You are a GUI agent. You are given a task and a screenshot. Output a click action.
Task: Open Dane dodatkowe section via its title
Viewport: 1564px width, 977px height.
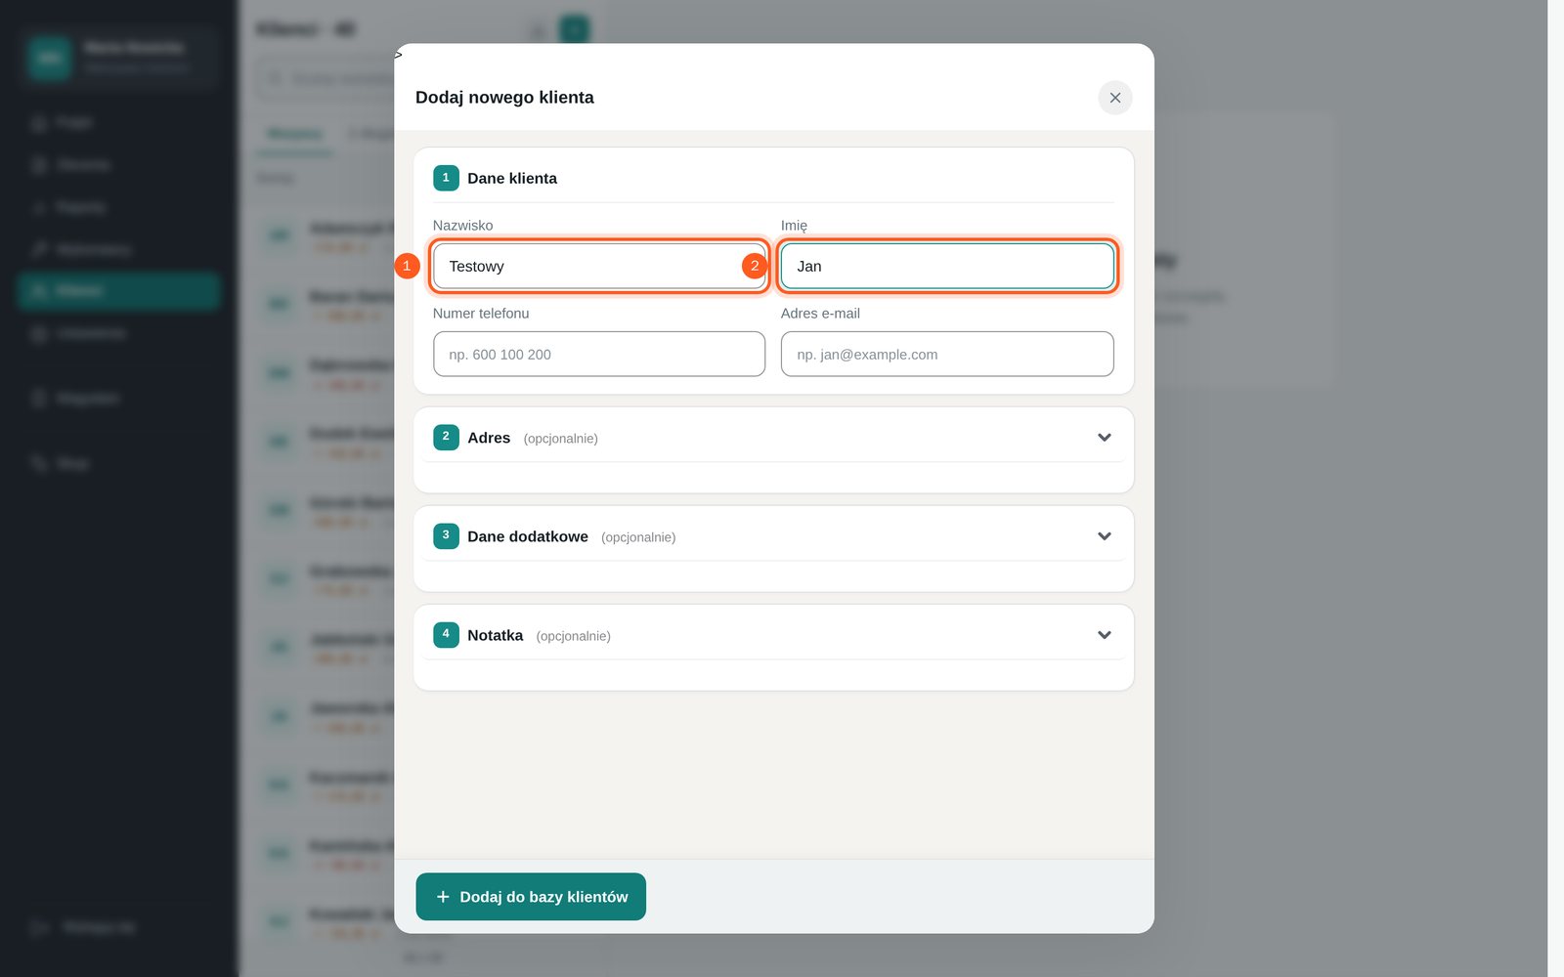coord(528,536)
